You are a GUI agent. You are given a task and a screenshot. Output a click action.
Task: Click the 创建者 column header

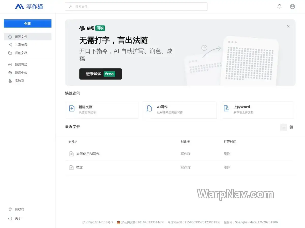click(185, 142)
